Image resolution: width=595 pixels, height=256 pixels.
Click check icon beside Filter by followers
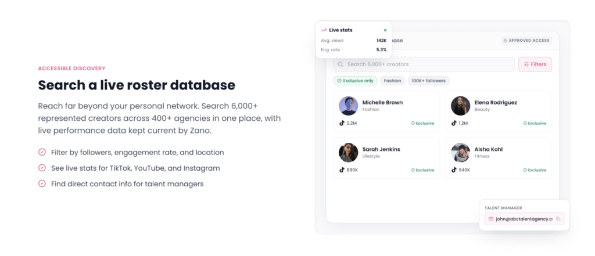click(42, 152)
